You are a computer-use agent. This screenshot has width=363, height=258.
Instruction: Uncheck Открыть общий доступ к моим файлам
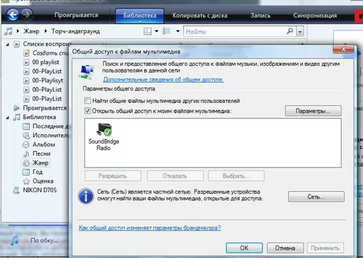click(87, 111)
